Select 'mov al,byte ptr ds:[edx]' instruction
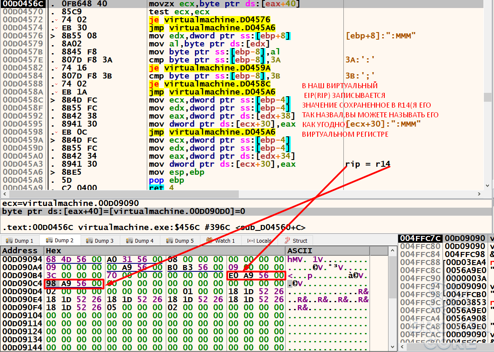The height and width of the screenshot is (352, 494). (x=209, y=44)
